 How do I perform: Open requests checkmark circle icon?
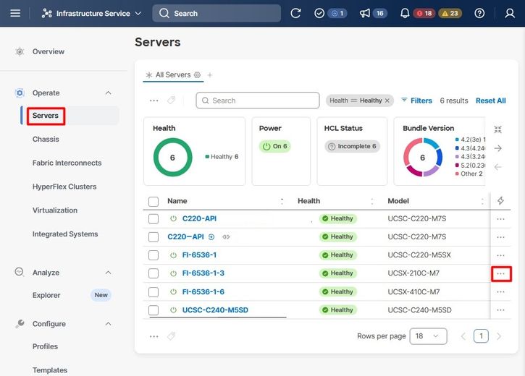coord(319,13)
